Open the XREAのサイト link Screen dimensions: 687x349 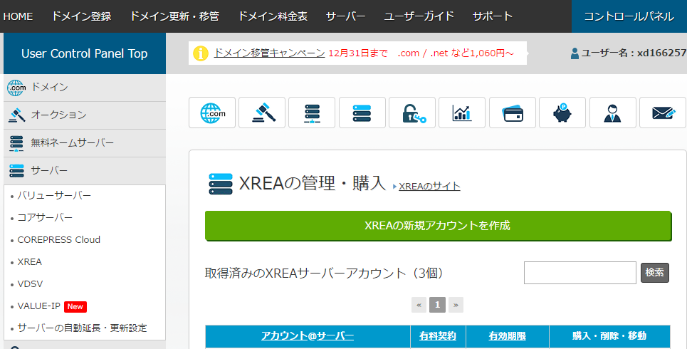[429, 187]
